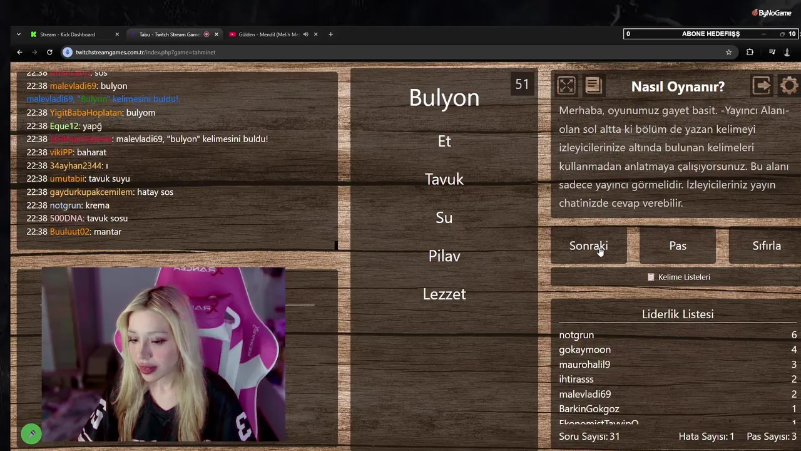Click the Hata Sayısı: 1 counter
801x451 pixels.
pos(707,437)
